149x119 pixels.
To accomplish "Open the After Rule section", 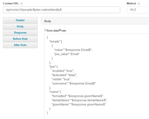I will [x=20, y=45].
